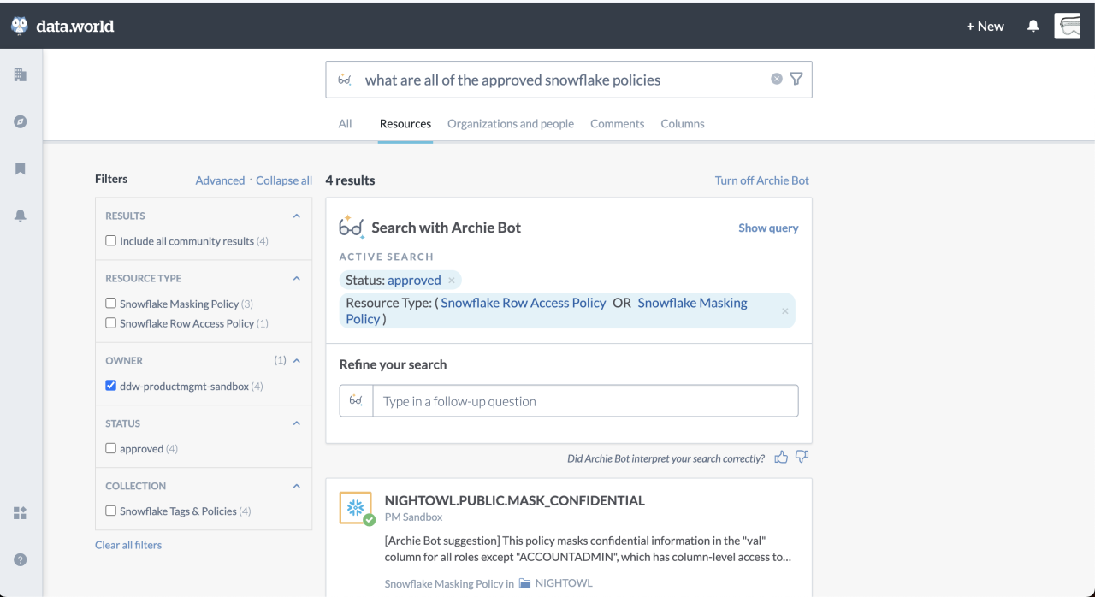1095x597 pixels.
Task: Click the Archie Bot icon beside follow-up field
Action: [357, 401]
